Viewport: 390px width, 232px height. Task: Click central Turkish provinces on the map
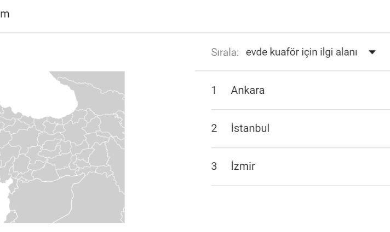pos(50,146)
